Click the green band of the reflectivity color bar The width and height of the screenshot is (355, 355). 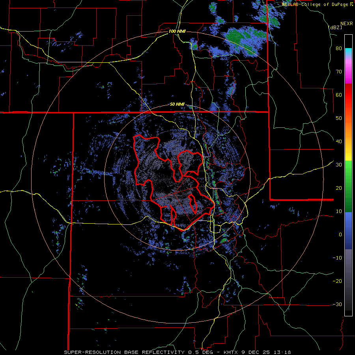pos(348,186)
